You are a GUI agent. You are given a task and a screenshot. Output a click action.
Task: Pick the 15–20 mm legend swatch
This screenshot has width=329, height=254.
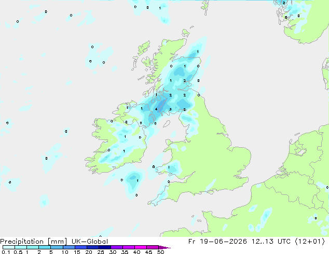point(80,247)
